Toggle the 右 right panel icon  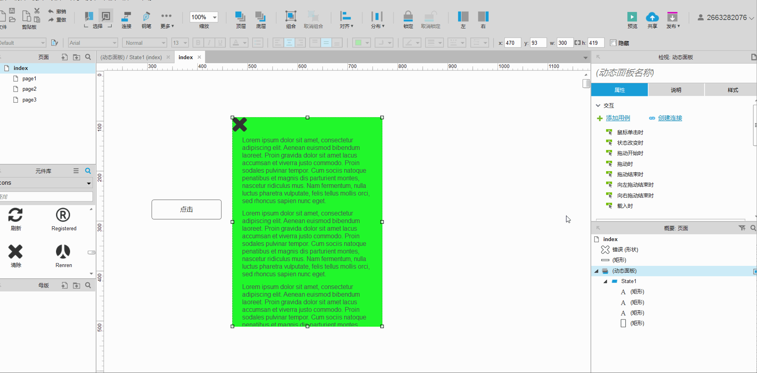click(483, 16)
